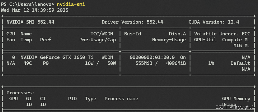Image resolution: width=258 pixels, height=112 pixels.
Task: Click the Driver Version: 552.44 text
Action: pos(133,22)
